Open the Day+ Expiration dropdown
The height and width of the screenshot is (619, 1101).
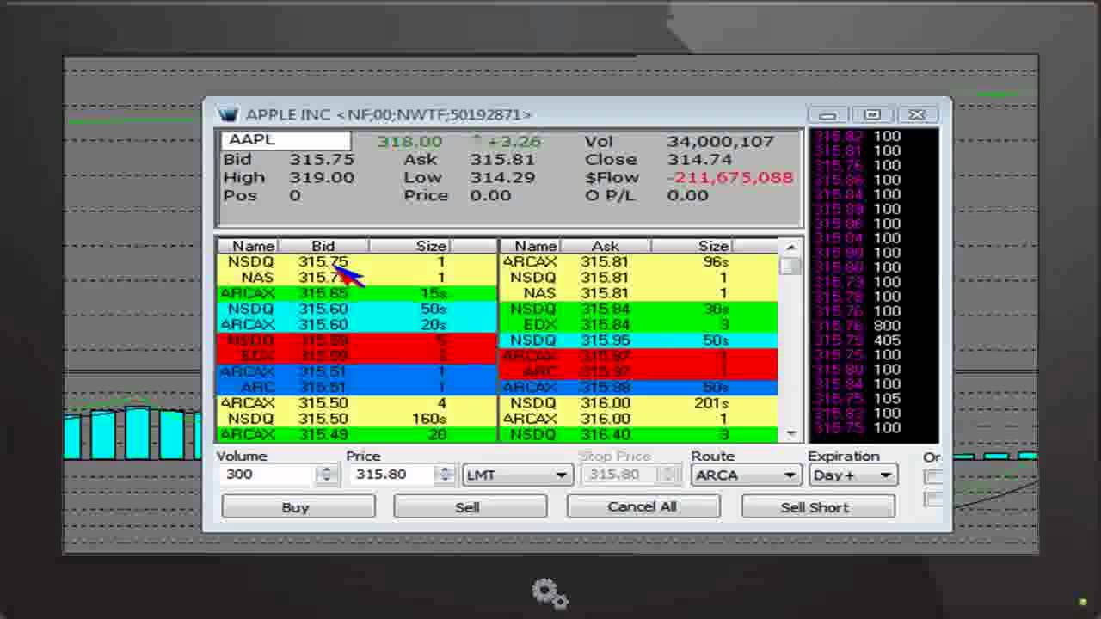tap(852, 475)
